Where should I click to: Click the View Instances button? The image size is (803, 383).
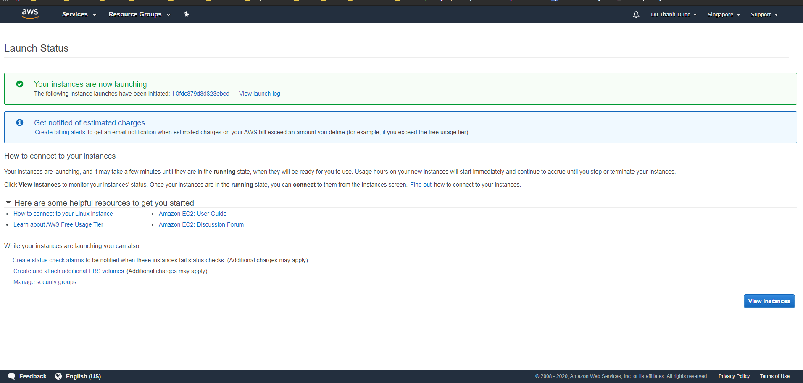click(x=769, y=301)
